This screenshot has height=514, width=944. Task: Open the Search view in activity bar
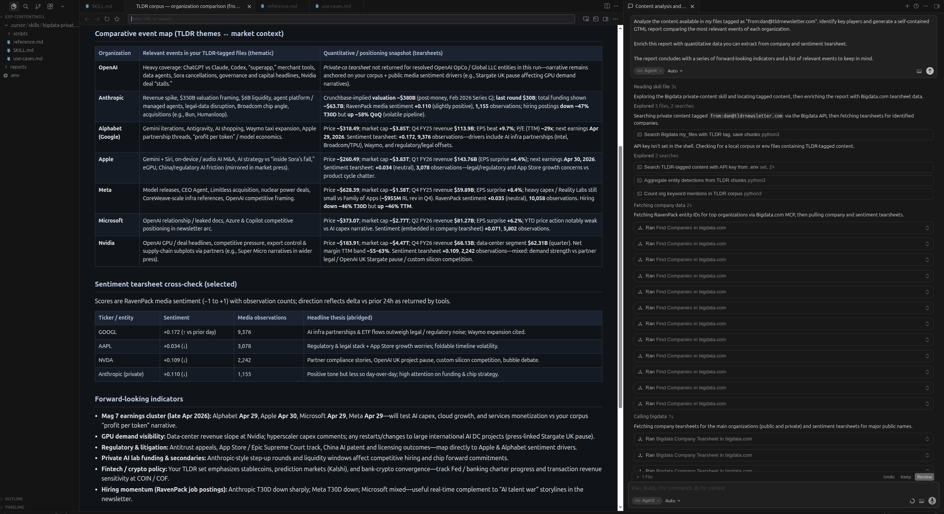click(x=26, y=6)
